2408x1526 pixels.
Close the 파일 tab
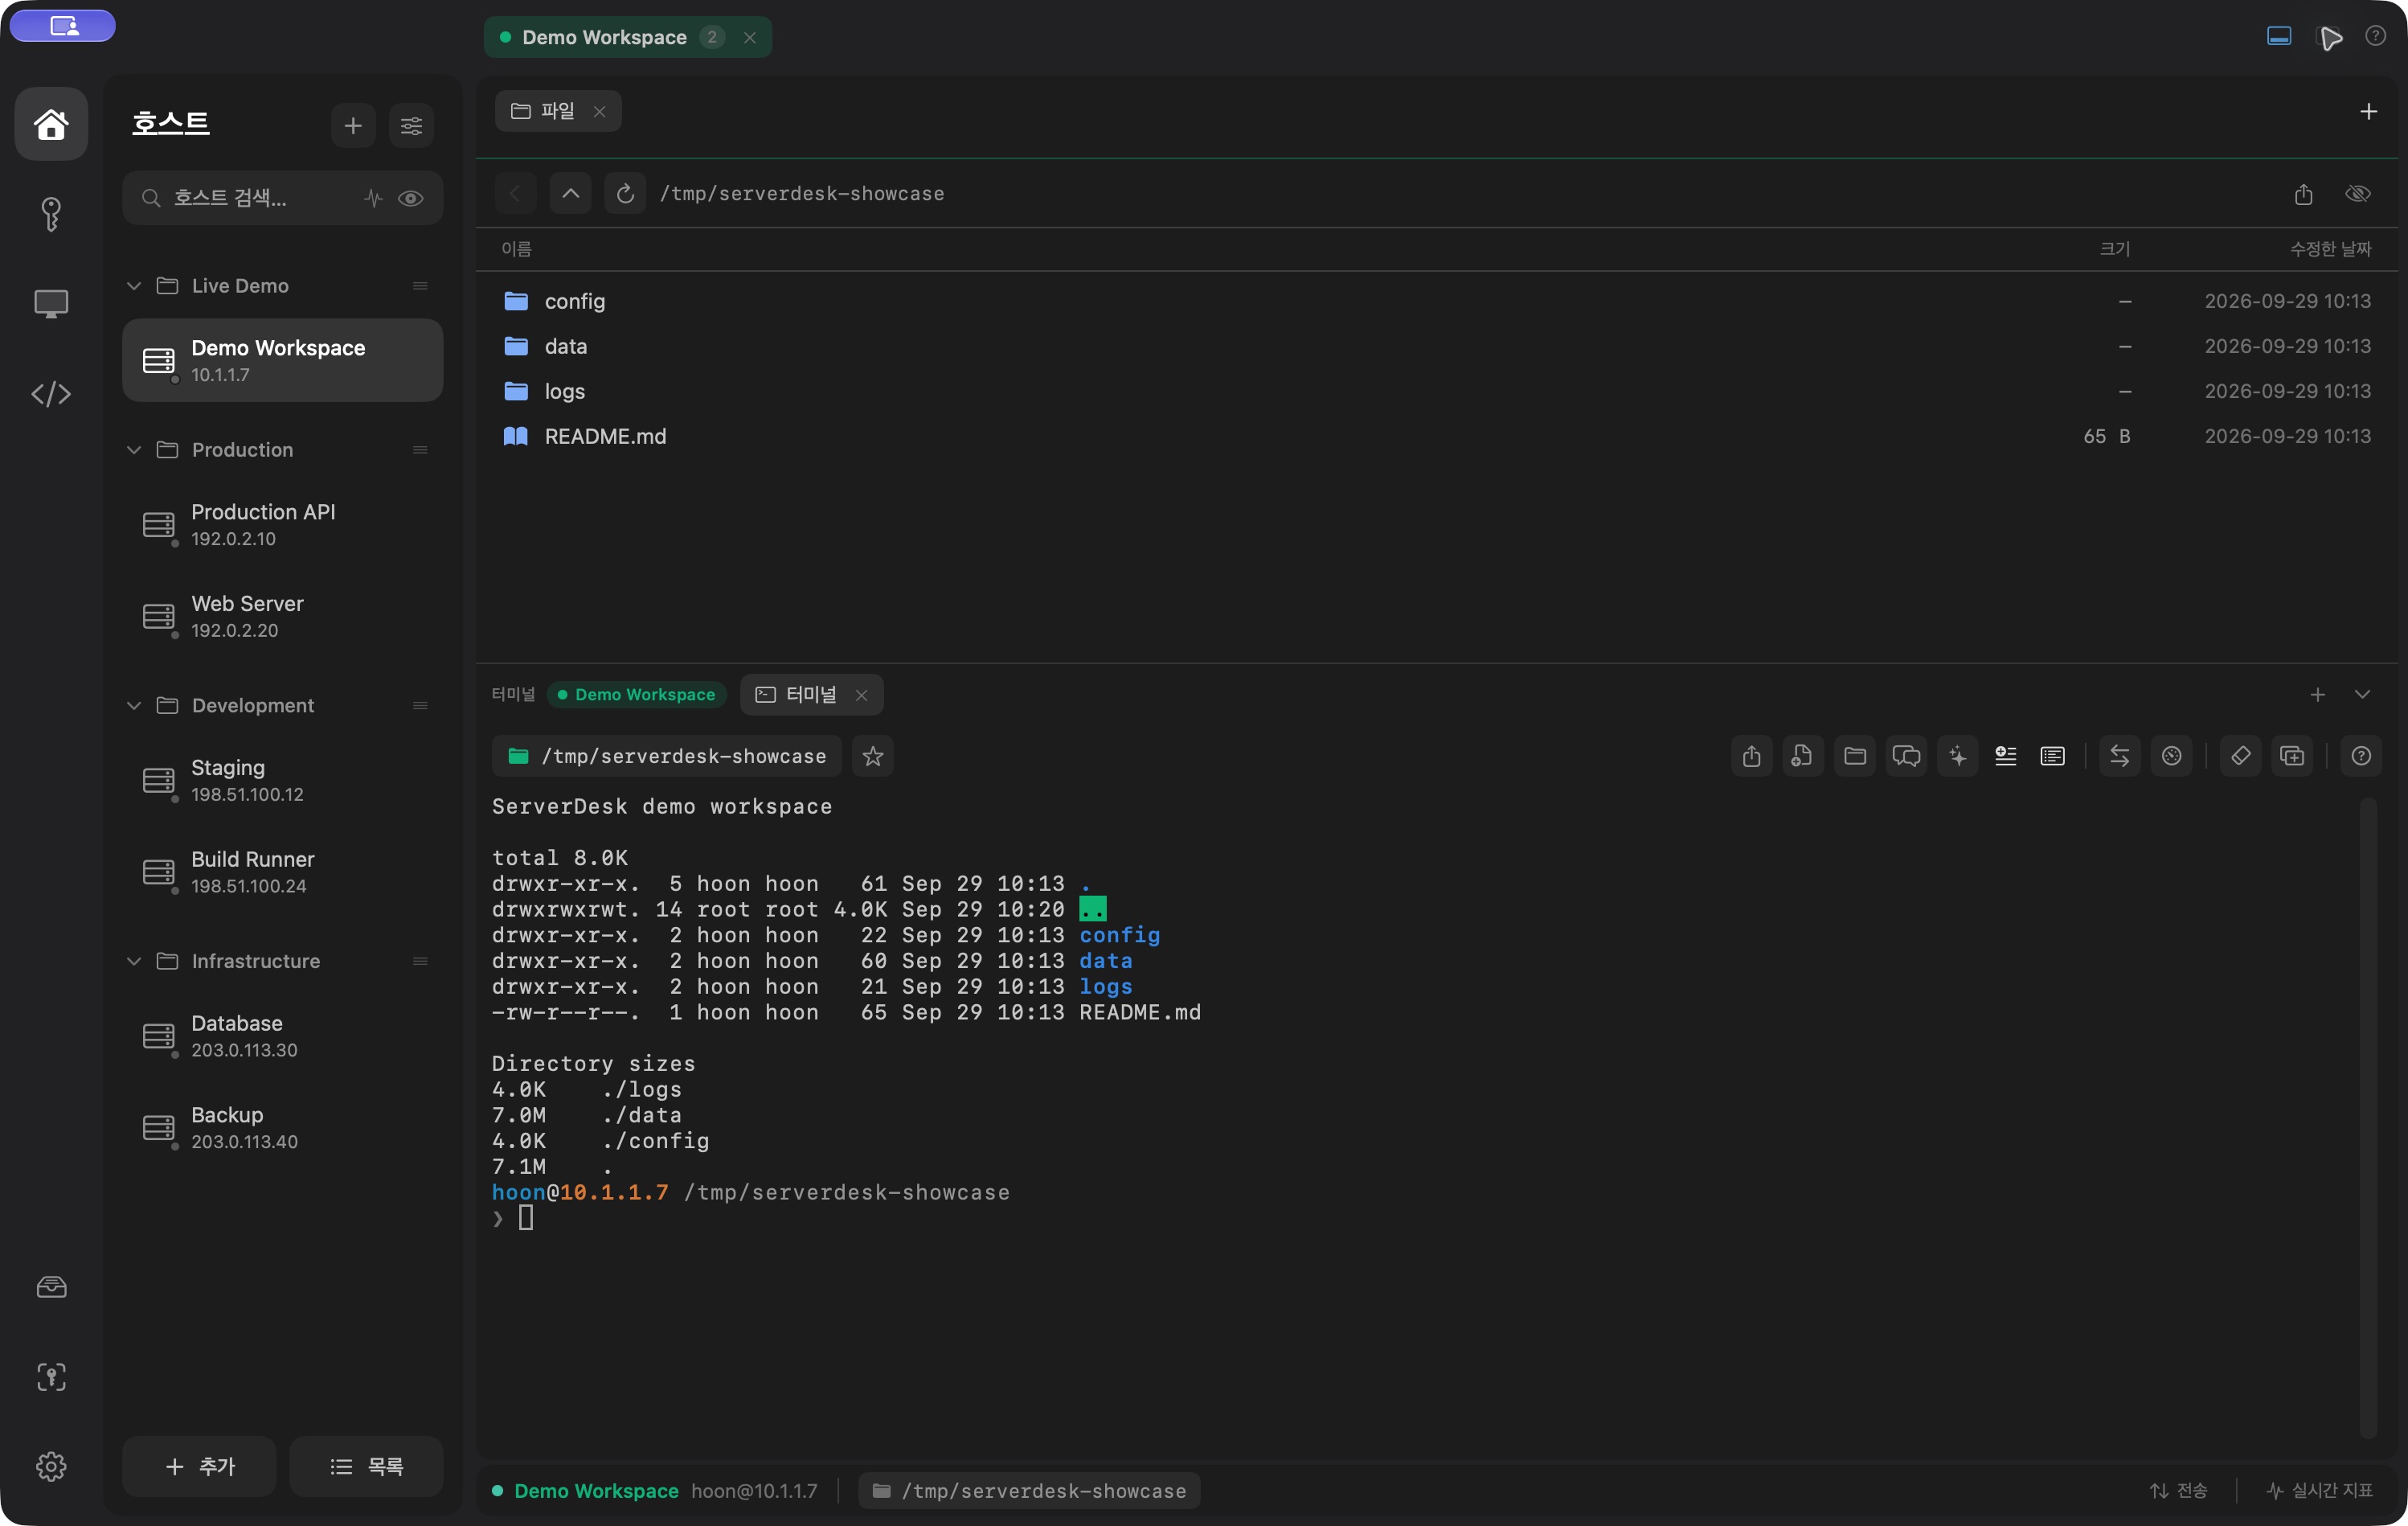coord(600,111)
